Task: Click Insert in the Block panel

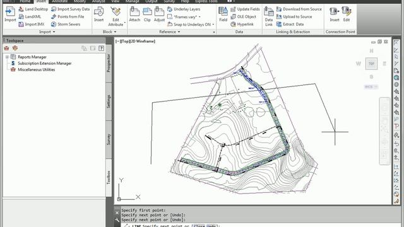Action: 98,15
